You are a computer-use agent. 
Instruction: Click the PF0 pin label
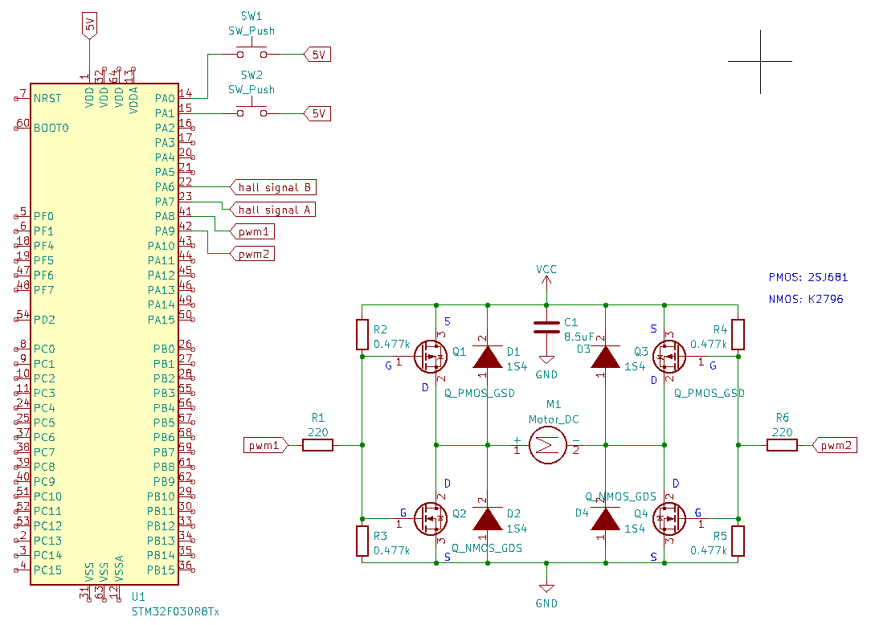coord(44,216)
